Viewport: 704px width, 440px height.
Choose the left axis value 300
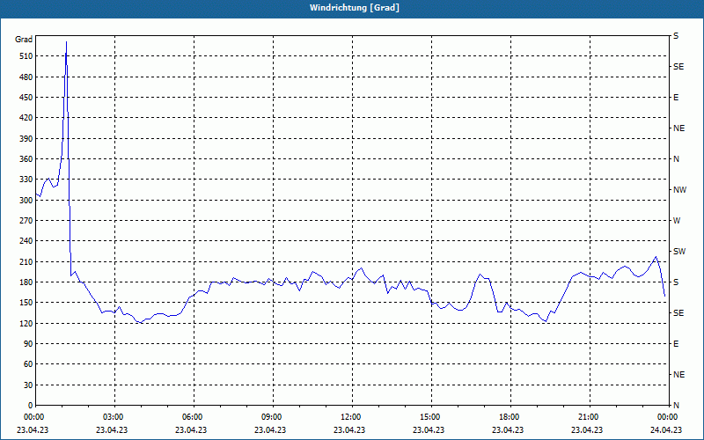(x=26, y=201)
